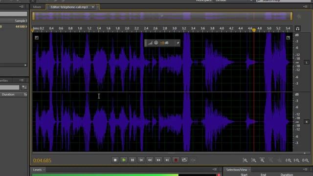Zoom in at in point
The width and height of the screenshot is (313, 176).
pos(288,160)
